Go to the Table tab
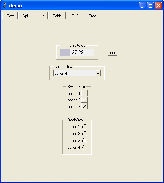 point(57,15)
